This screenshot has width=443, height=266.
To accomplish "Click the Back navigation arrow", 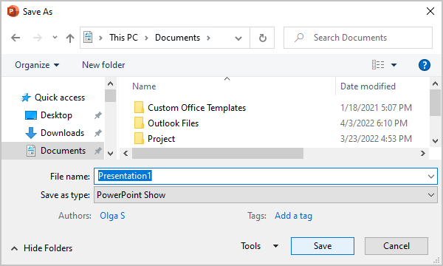I will [16, 38].
